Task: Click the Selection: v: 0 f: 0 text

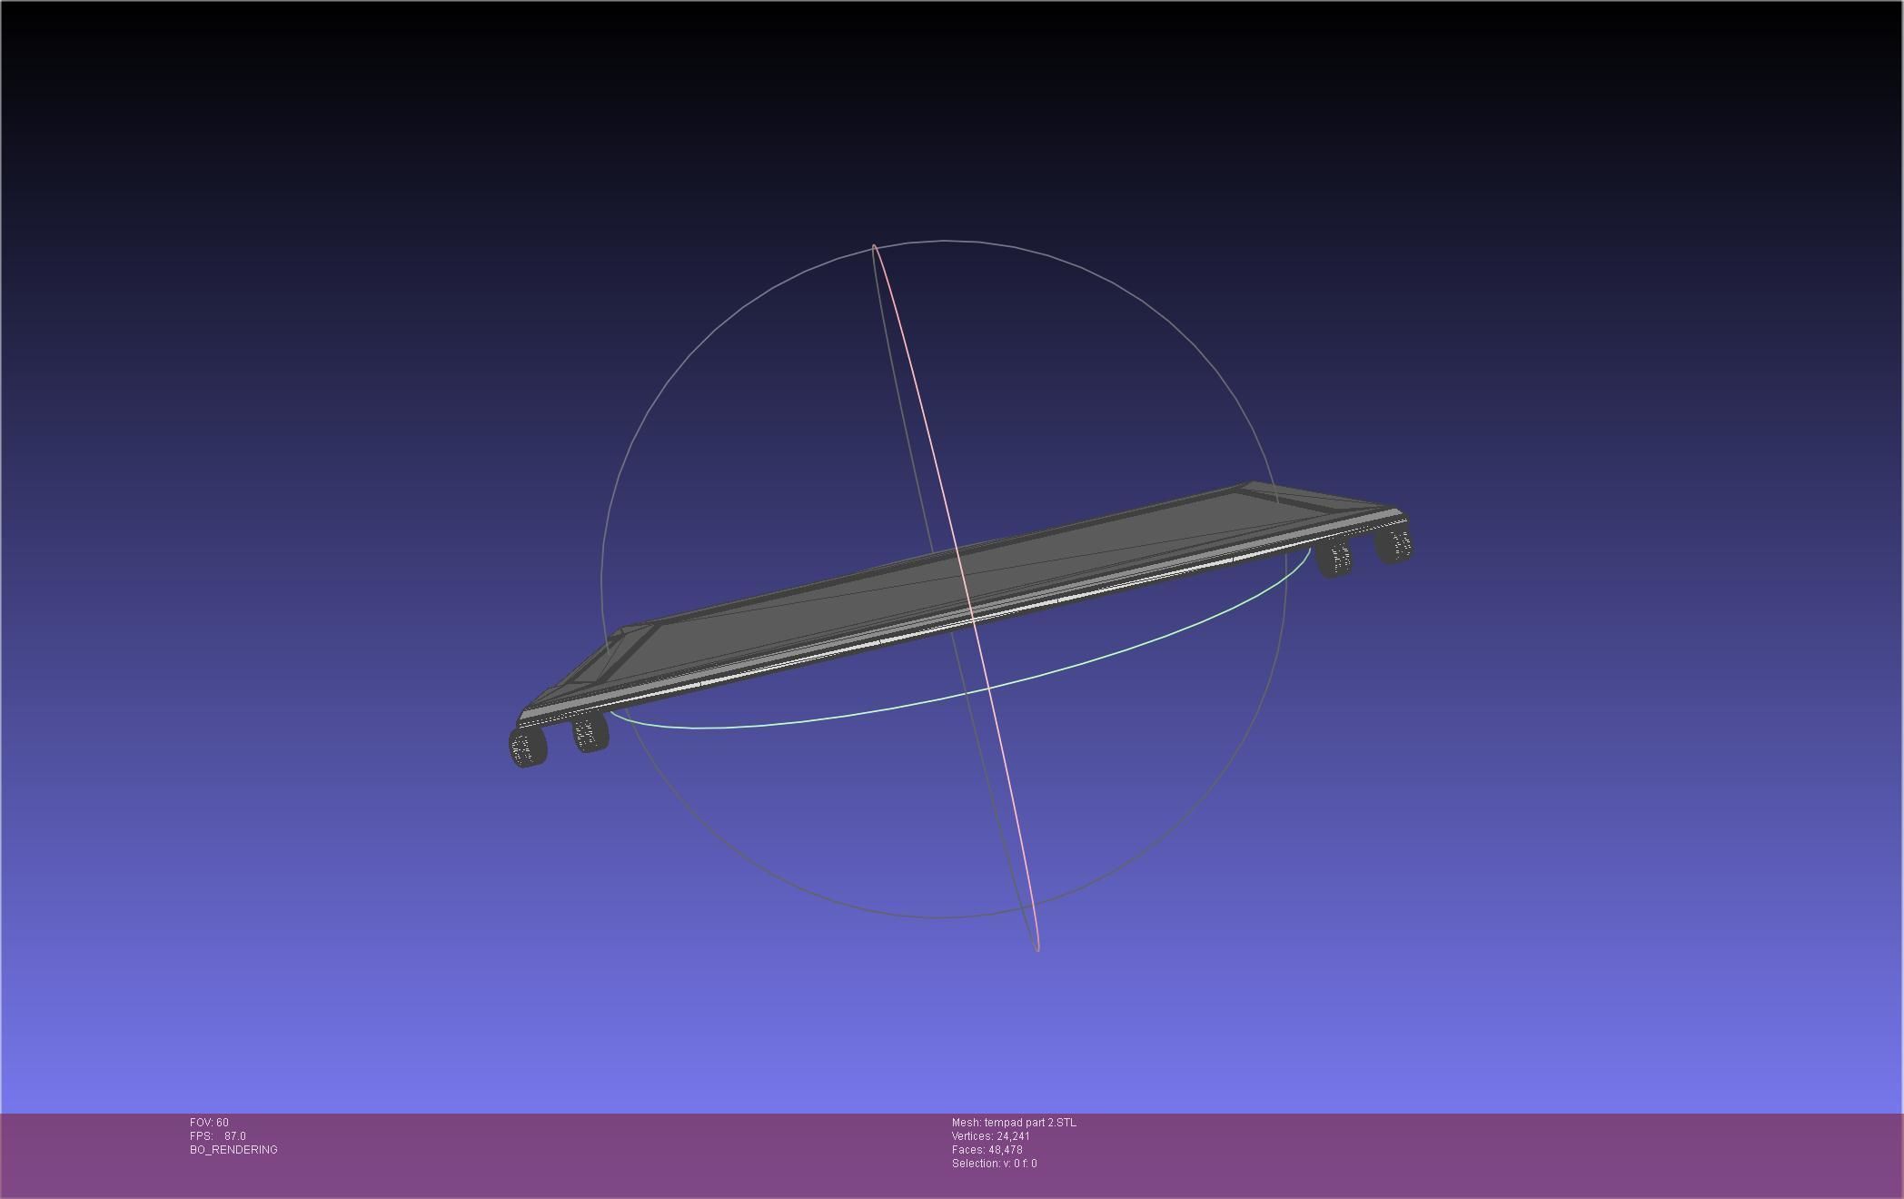Action: [x=994, y=1164]
